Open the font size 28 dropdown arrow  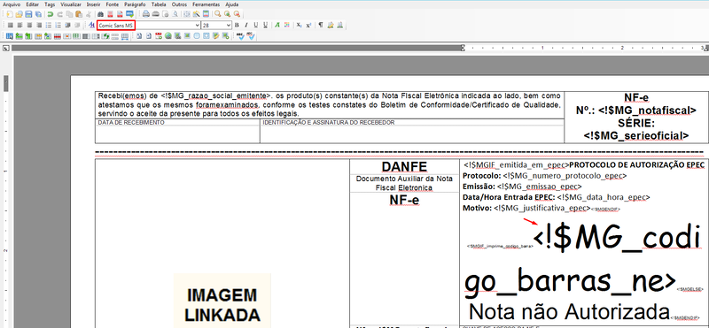(229, 26)
